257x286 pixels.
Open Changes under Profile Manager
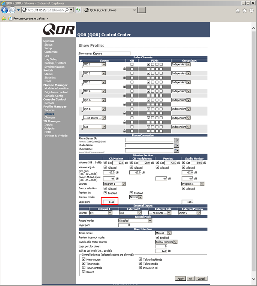coord(50,117)
